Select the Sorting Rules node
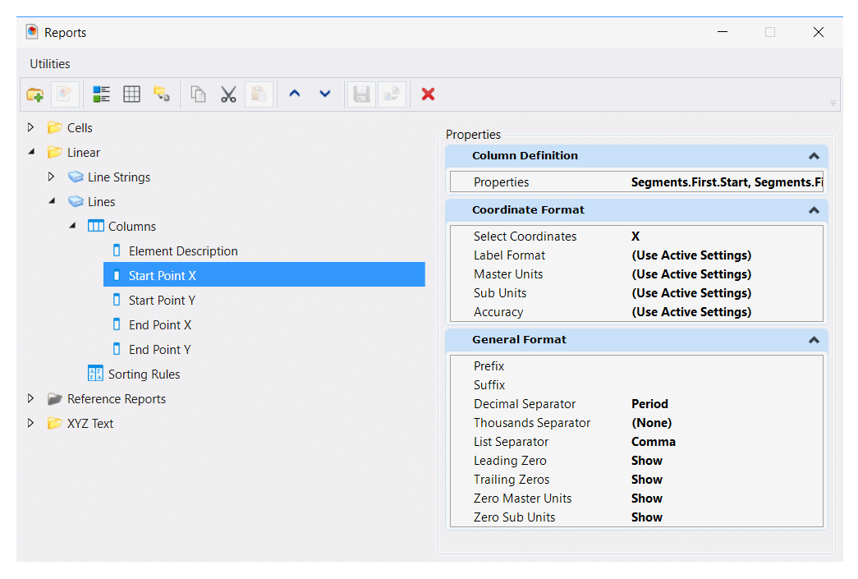This screenshot has width=858, height=579. pos(144,375)
